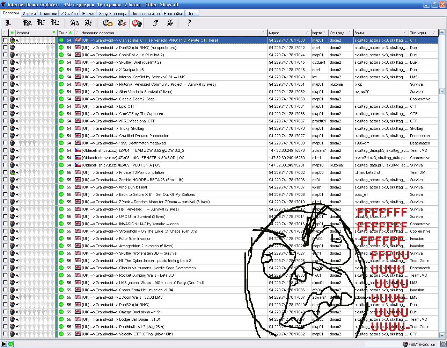Click the 'Rc' toolbar icon
Image resolution: width=447 pixels, height=348 pixels.
(x=55, y=23)
